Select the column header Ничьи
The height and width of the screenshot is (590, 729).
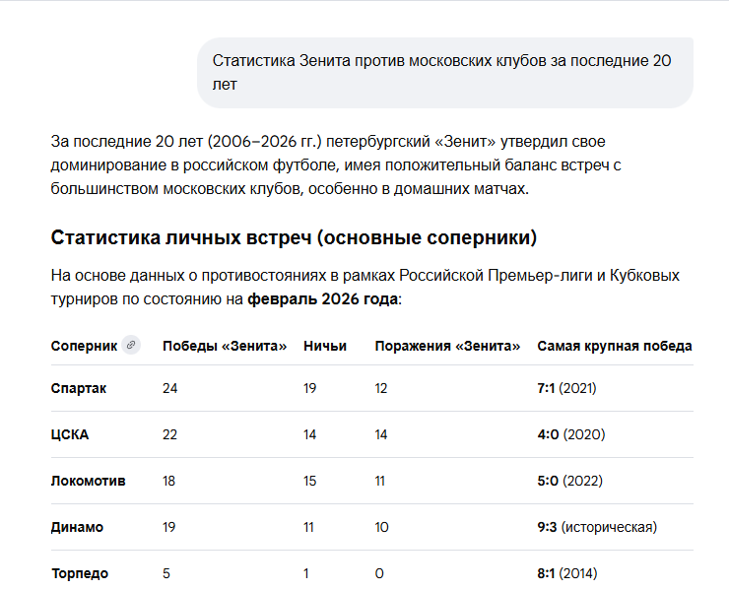[325, 346]
